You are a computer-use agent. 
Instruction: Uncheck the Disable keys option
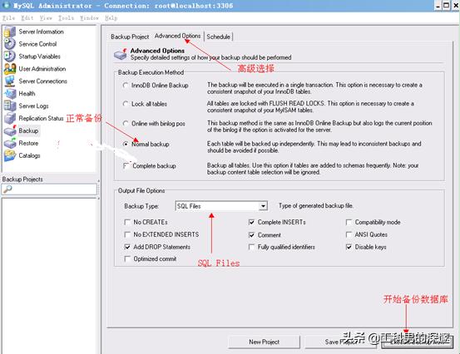point(349,247)
